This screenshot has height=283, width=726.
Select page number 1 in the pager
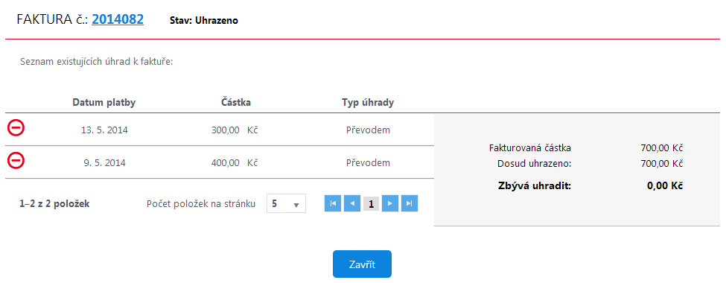pos(372,203)
